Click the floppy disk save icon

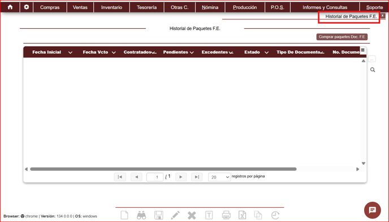point(158,215)
